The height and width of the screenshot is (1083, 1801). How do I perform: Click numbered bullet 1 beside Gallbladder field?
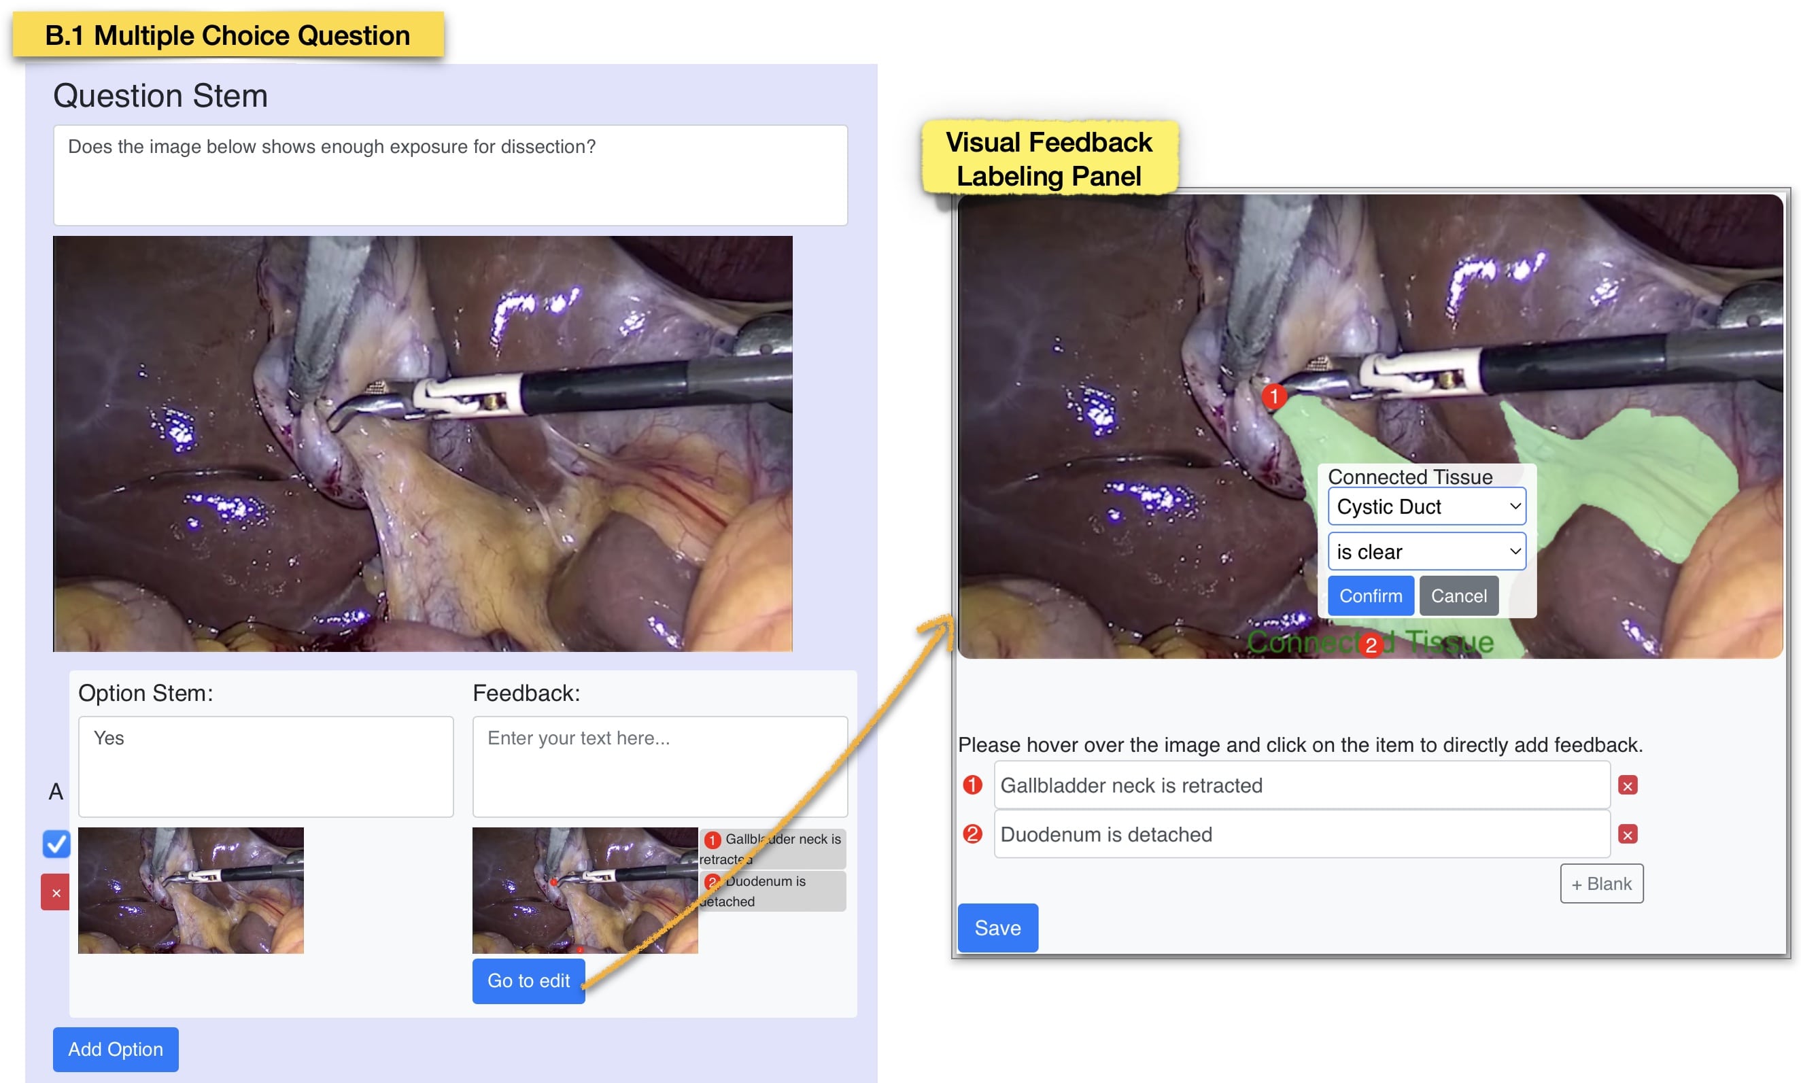click(972, 785)
